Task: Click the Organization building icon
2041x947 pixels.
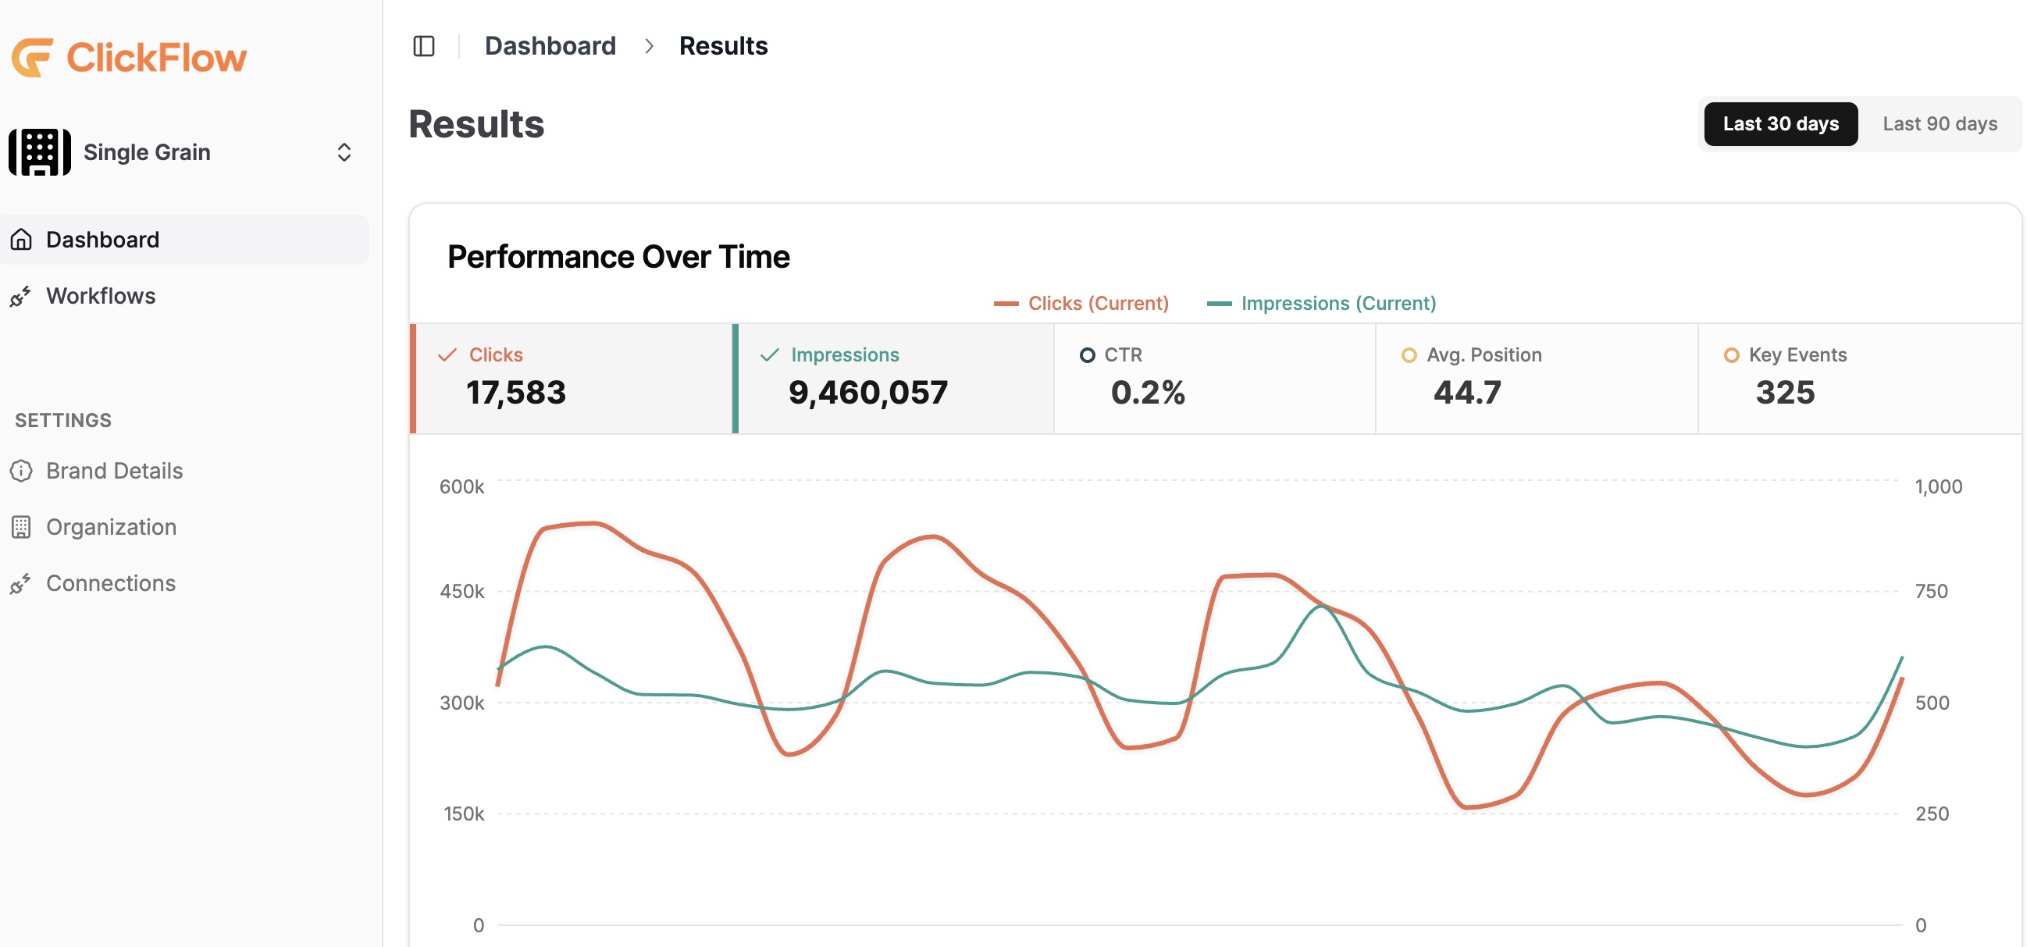Action: [x=21, y=527]
